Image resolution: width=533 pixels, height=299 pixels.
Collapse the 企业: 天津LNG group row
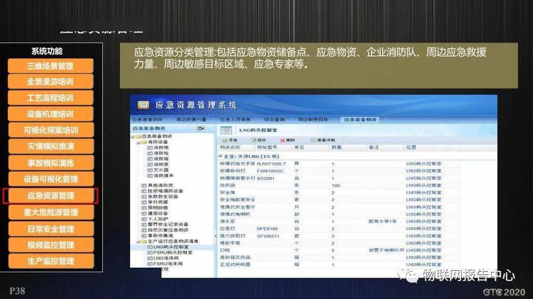pos(220,156)
